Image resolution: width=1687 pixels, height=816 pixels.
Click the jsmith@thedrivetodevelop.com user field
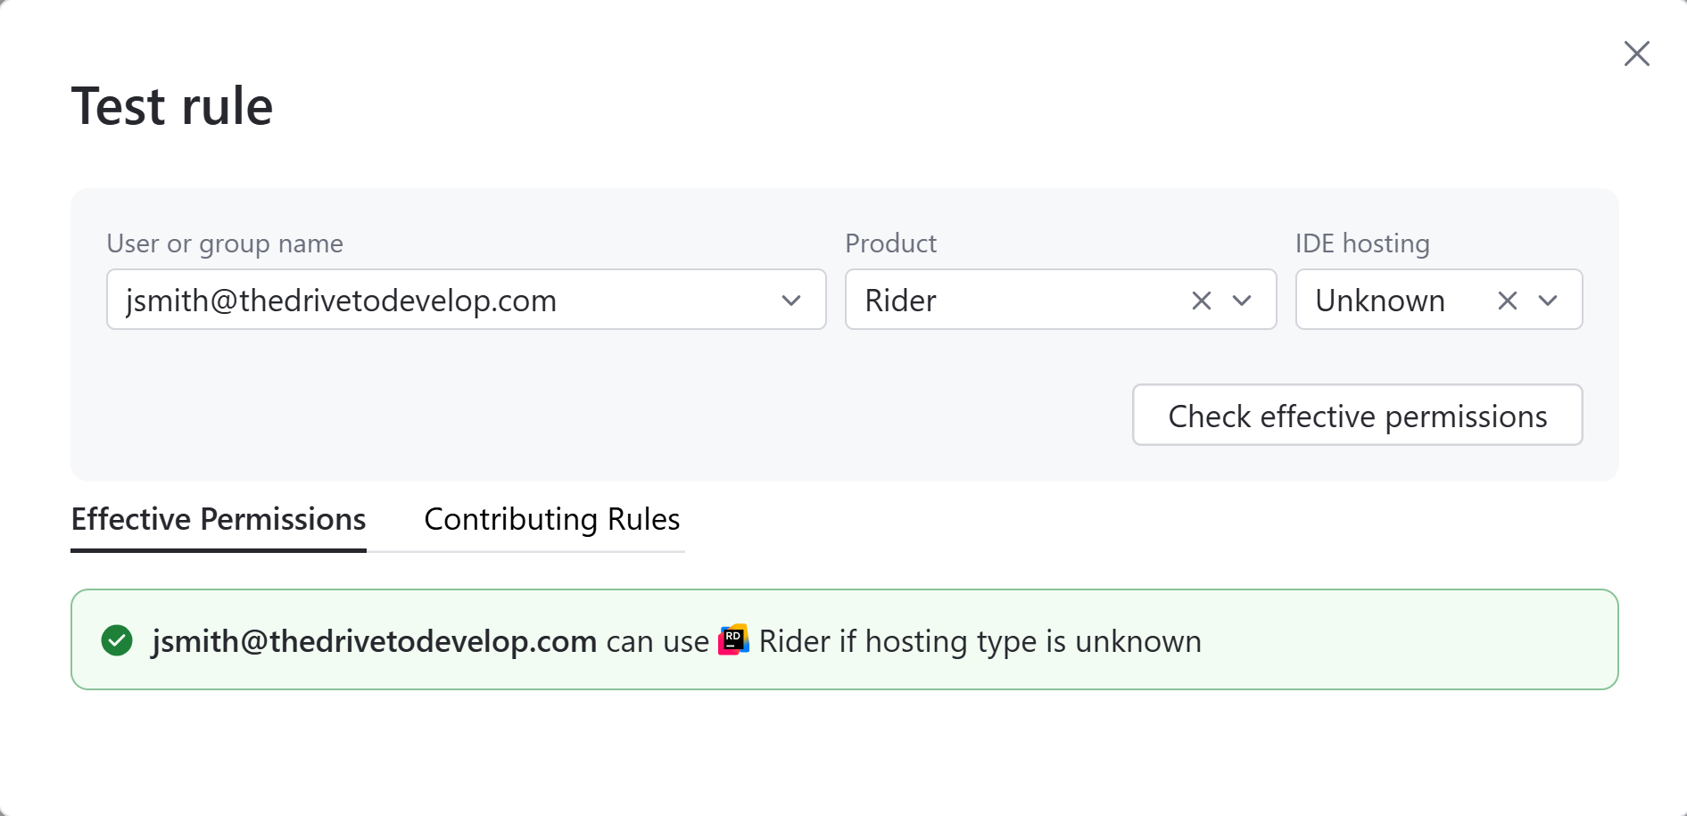467,300
